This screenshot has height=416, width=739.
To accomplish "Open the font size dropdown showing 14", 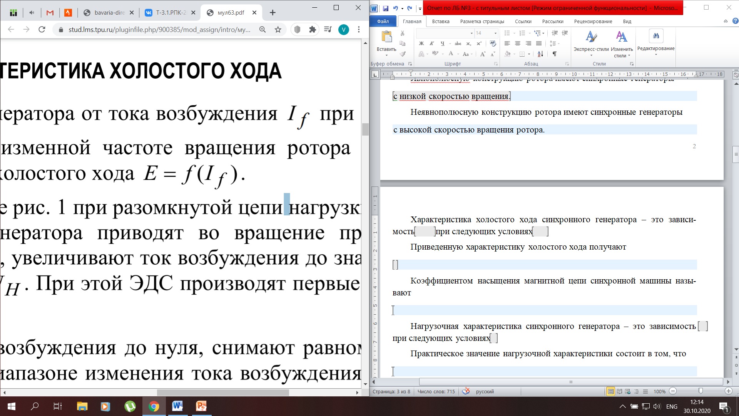I will coord(495,33).
